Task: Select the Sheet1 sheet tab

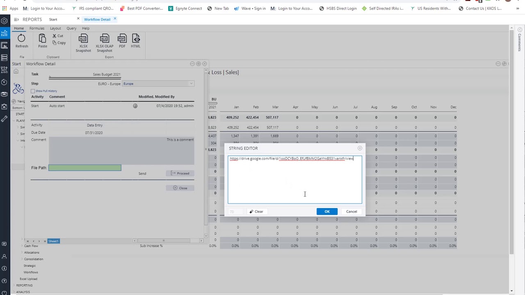Action: 53,241
